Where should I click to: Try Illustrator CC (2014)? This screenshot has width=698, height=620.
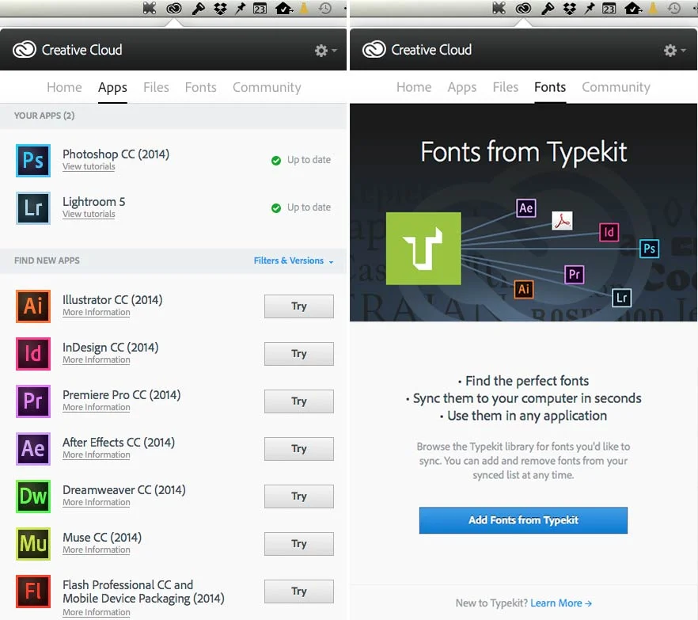pos(298,306)
